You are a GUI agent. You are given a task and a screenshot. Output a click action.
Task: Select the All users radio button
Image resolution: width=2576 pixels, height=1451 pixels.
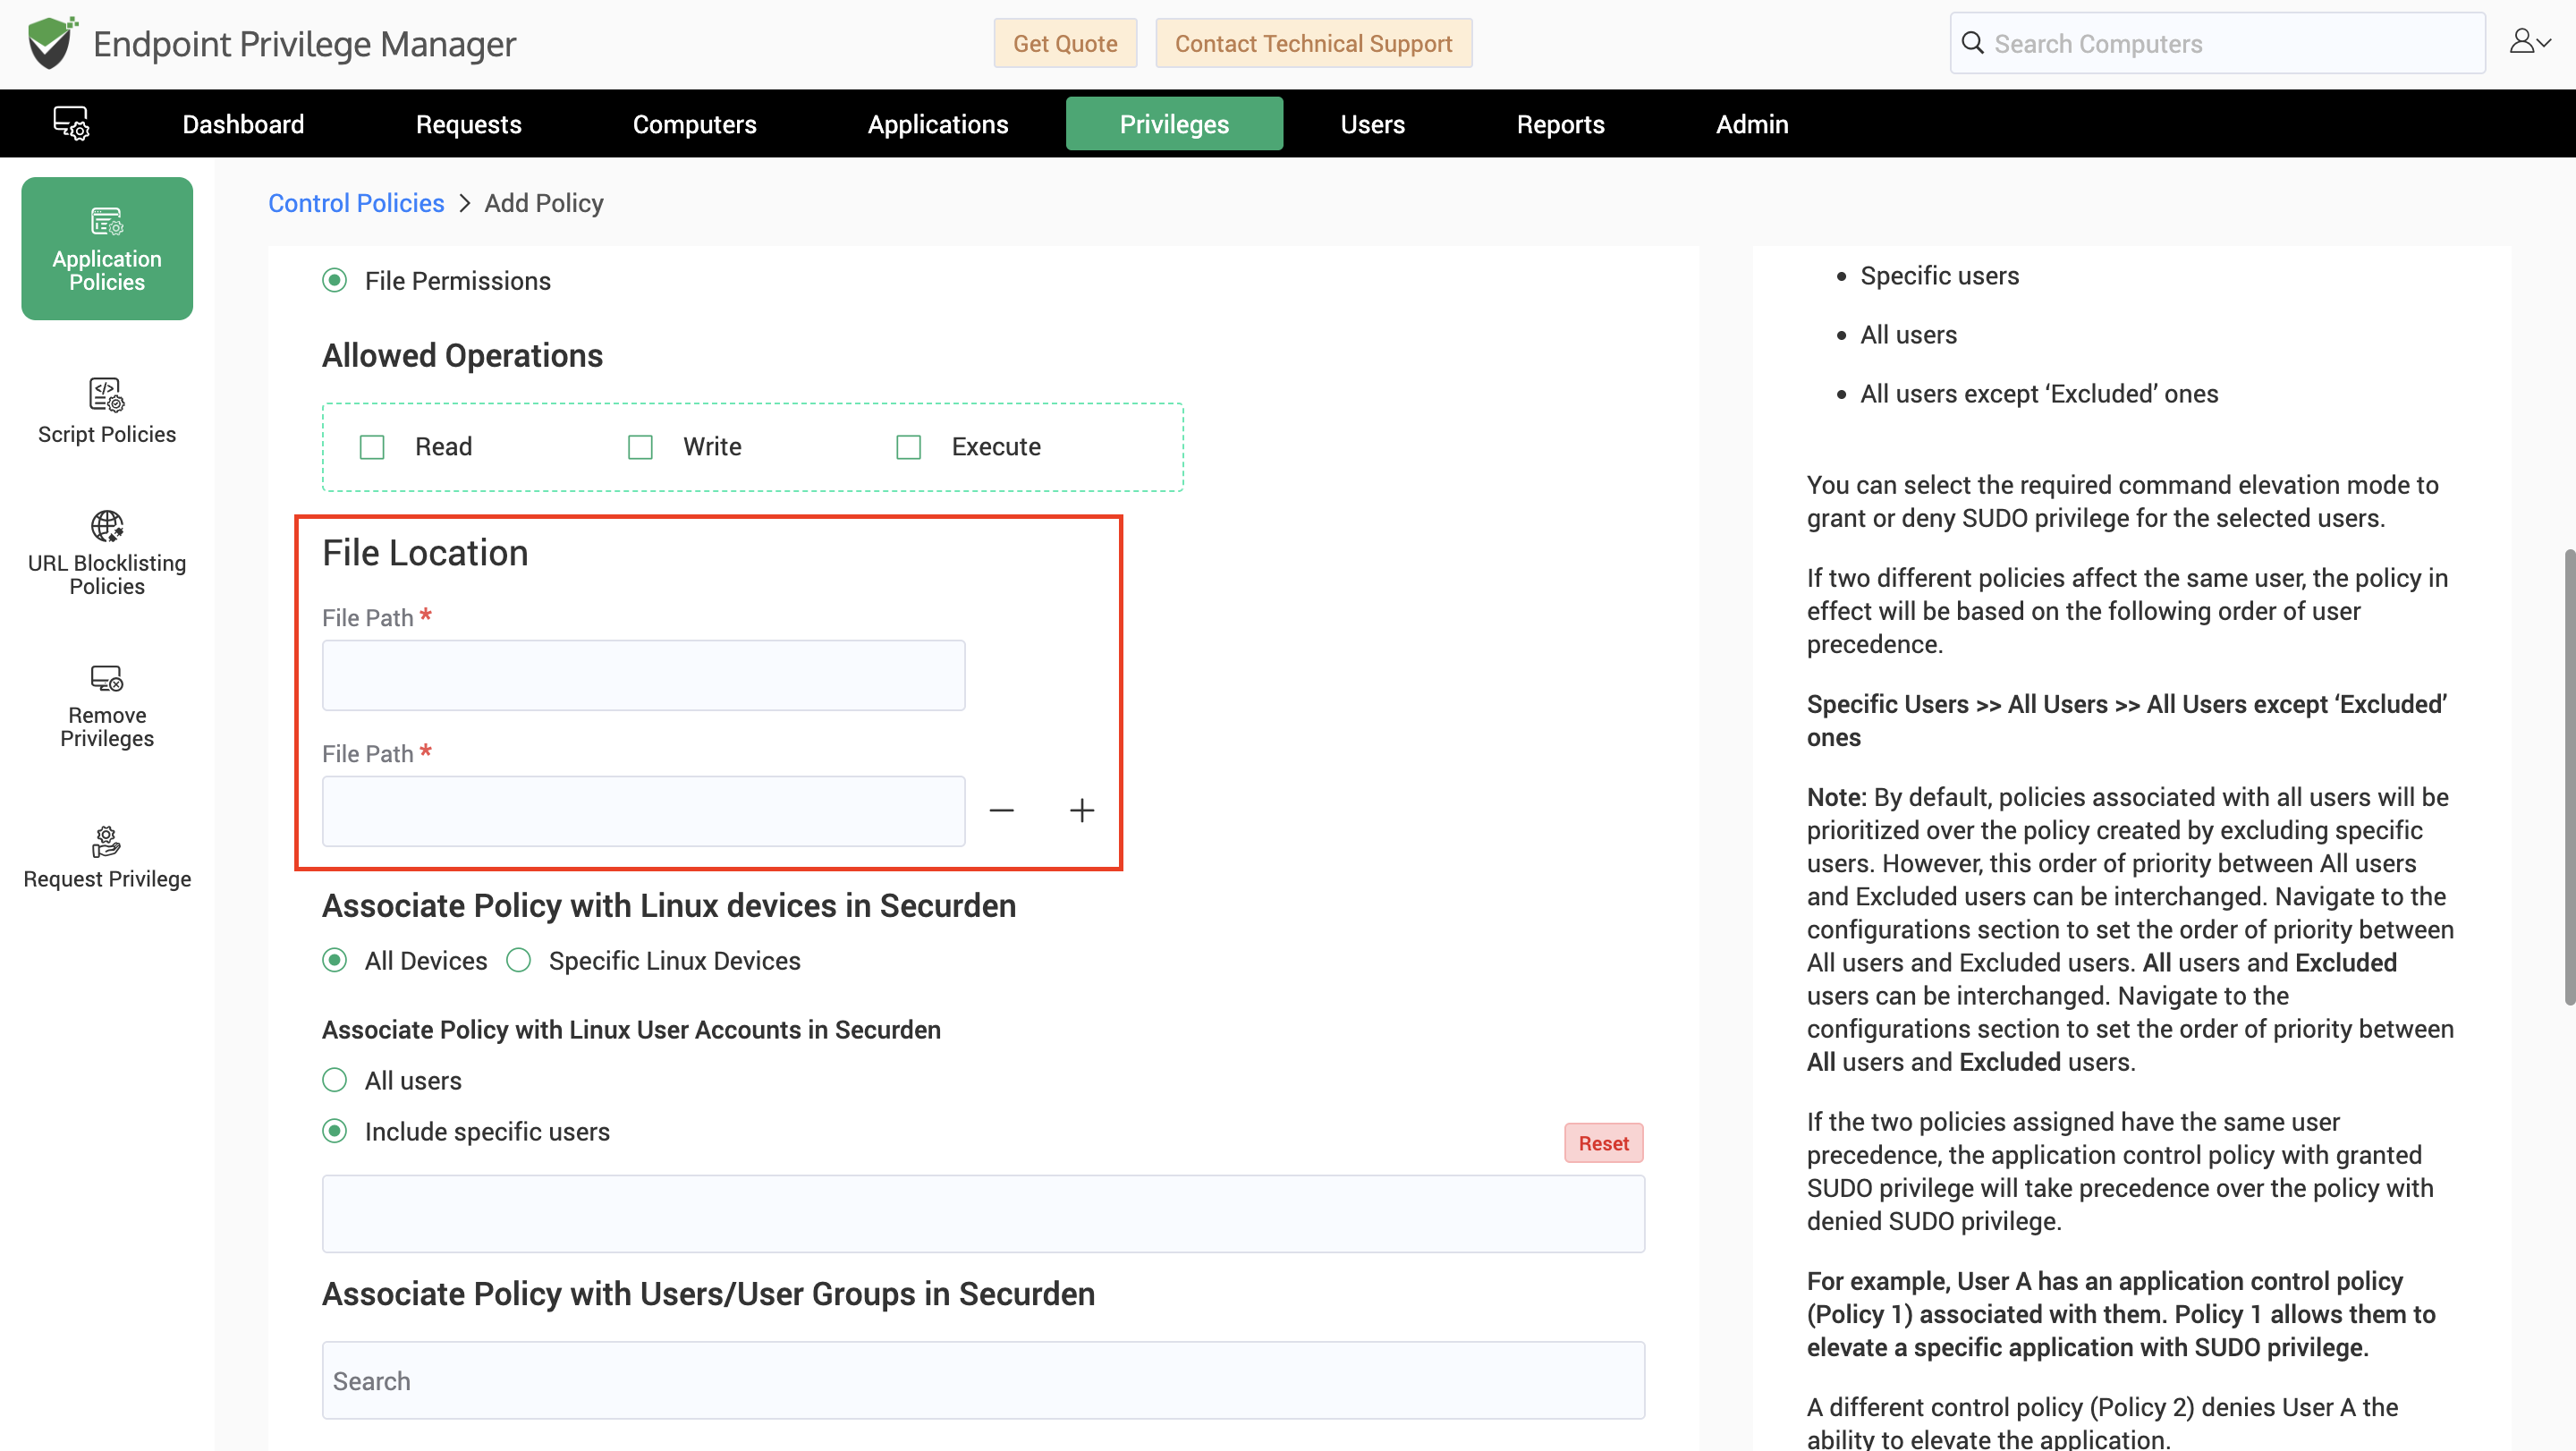point(335,1081)
